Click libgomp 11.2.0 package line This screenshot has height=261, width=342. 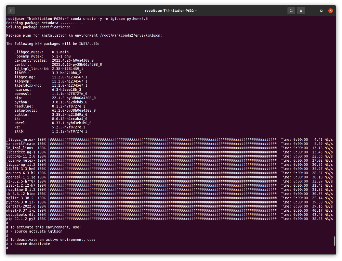(51, 81)
